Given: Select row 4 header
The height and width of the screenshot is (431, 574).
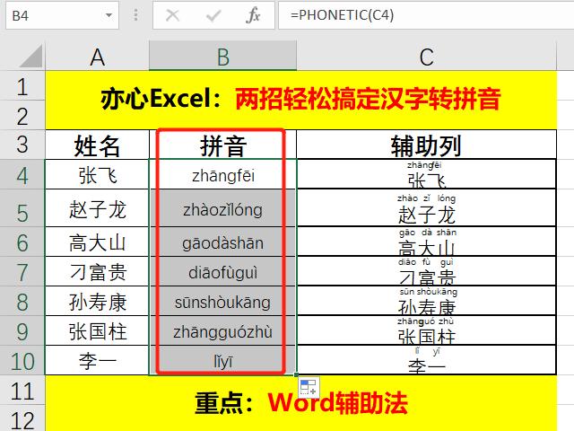Looking at the screenshot, I should point(22,174).
